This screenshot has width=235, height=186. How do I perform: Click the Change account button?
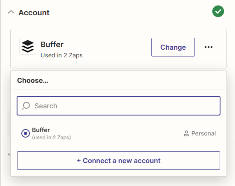(x=173, y=47)
